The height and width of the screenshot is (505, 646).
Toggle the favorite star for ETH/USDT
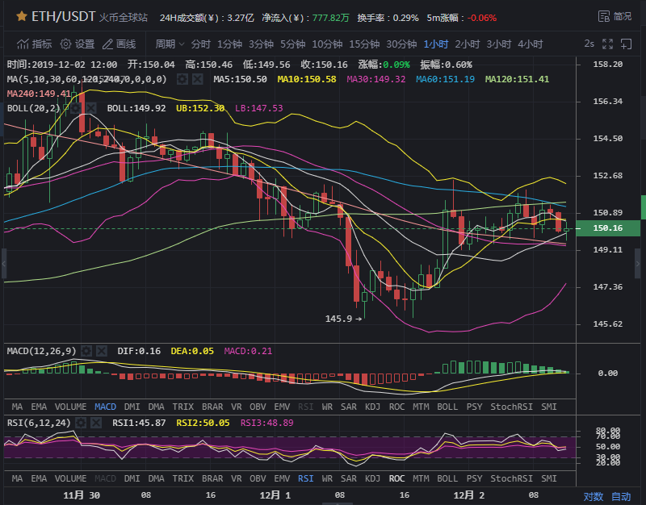point(22,16)
